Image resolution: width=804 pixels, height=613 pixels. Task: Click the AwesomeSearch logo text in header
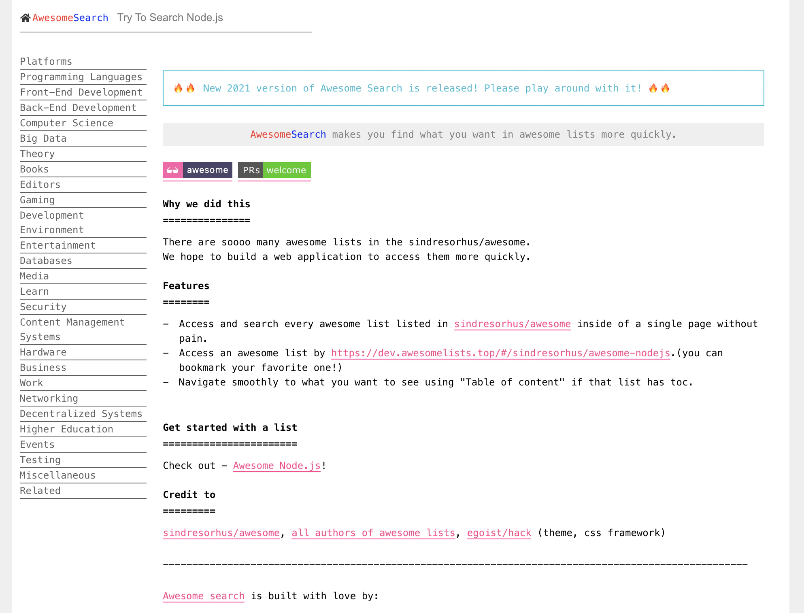tap(70, 18)
